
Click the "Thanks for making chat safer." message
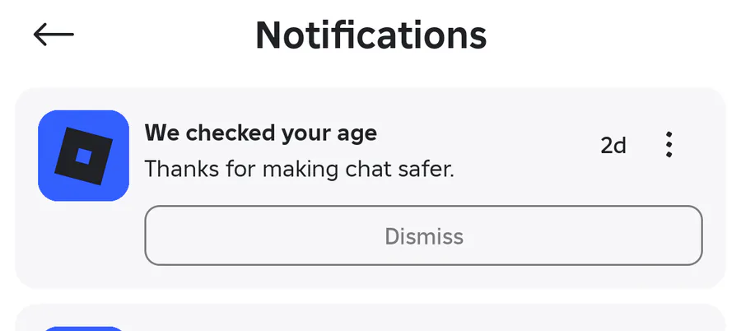pos(300,170)
